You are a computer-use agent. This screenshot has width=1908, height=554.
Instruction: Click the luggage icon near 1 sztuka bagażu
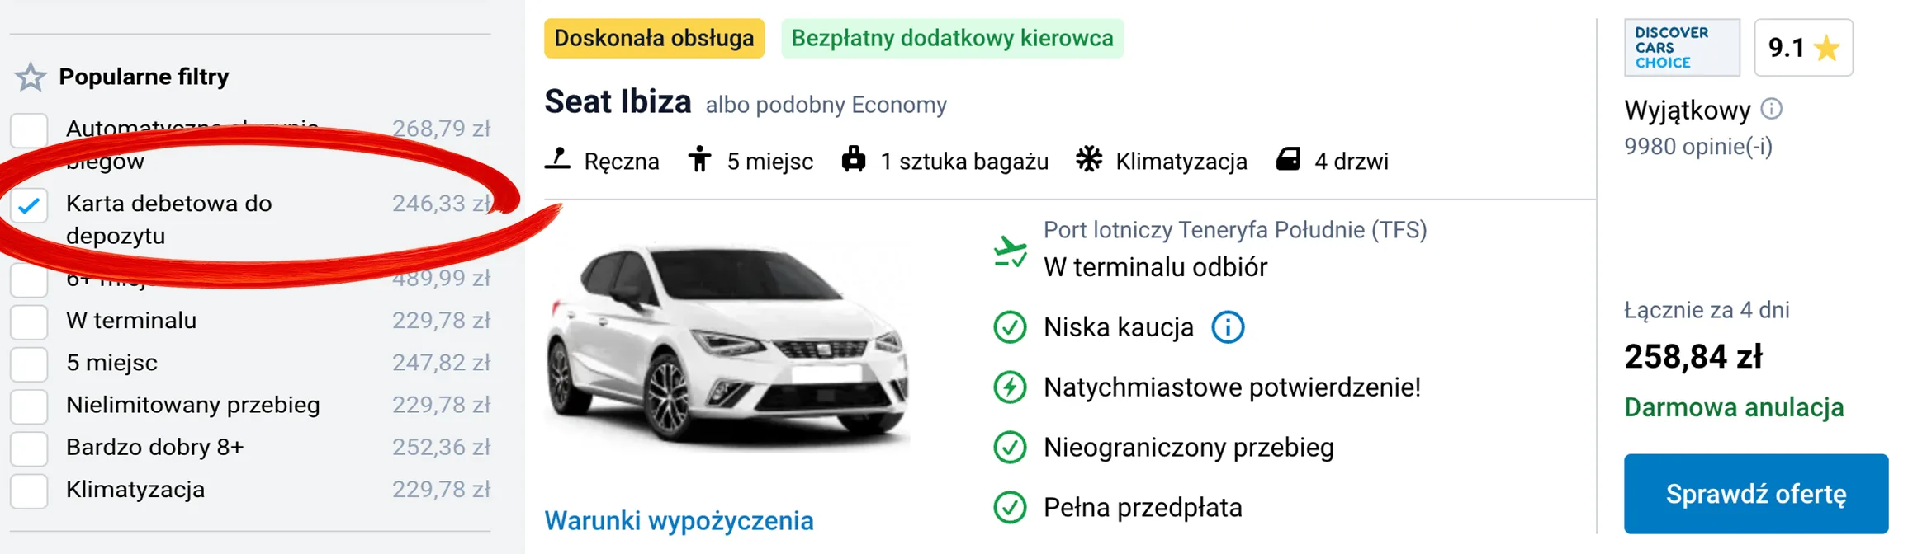pos(855,159)
